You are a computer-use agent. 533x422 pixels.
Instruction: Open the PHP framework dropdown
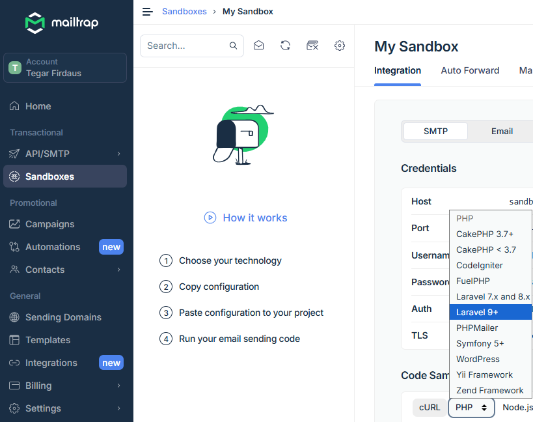pyautogui.click(x=471, y=408)
